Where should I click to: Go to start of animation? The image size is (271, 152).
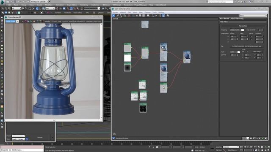(241, 147)
